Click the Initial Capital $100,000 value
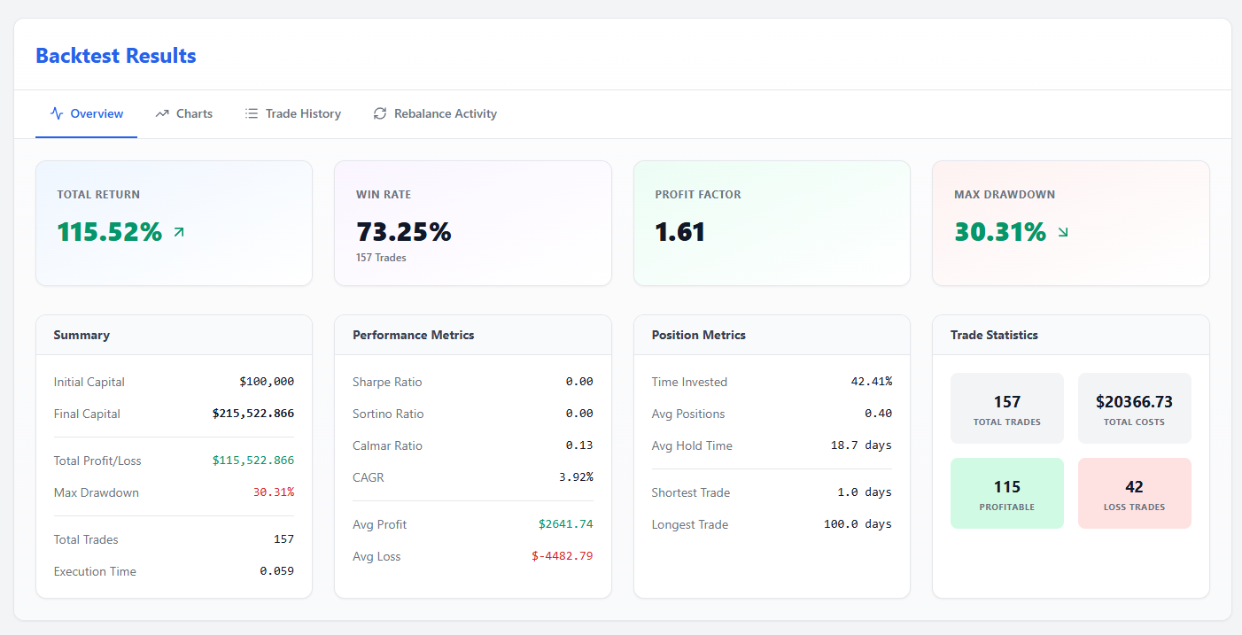Image resolution: width=1242 pixels, height=635 pixels. point(267,382)
